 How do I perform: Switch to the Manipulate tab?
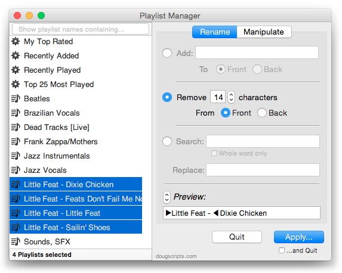pyautogui.click(x=264, y=32)
